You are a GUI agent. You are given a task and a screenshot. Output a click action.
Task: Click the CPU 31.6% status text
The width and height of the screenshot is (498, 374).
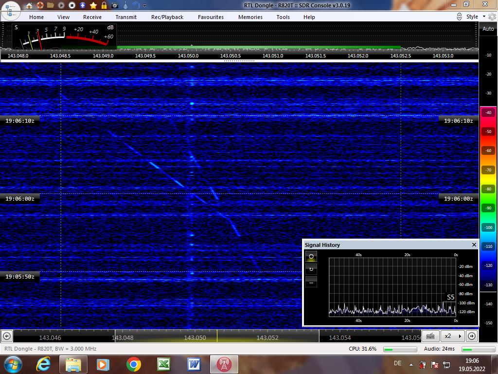(362, 349)
